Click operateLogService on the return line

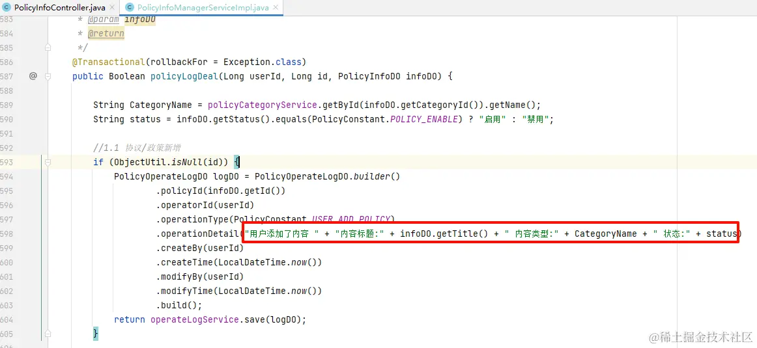(x=195, y=319)
